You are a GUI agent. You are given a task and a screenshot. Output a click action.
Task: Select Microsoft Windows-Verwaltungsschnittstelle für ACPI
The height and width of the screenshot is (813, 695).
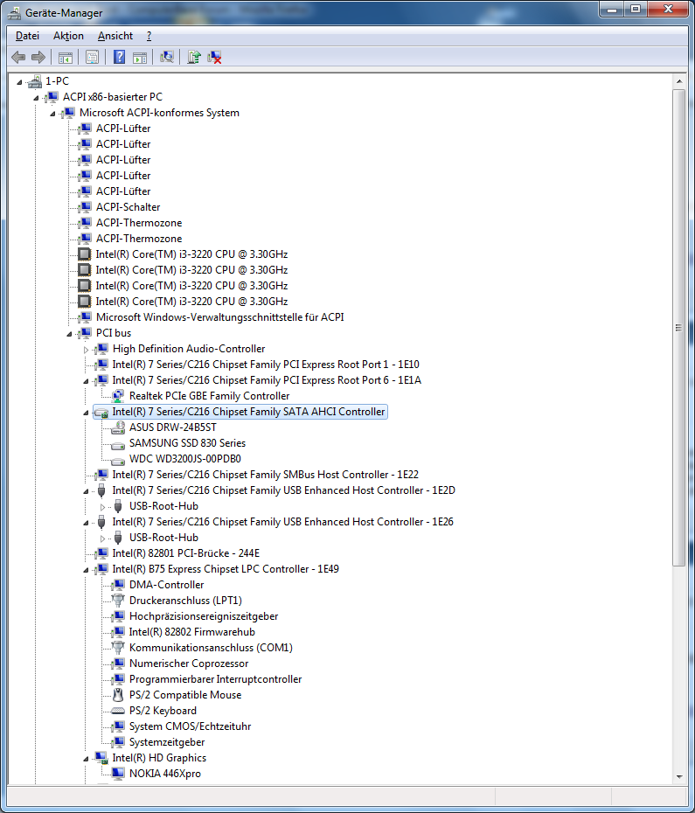click(x=220, y=317)
